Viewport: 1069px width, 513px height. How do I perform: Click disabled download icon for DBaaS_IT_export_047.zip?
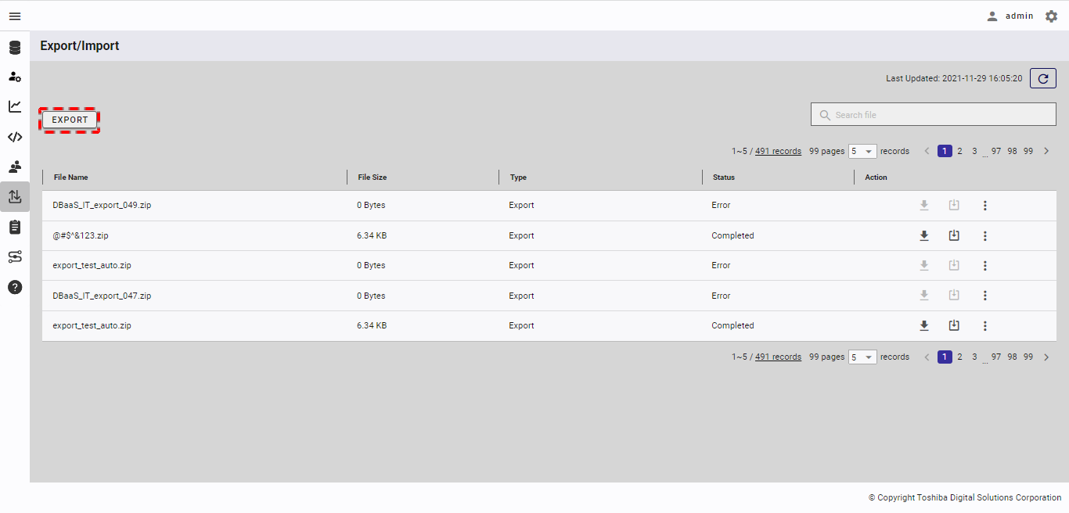pyautogui.click(x=924, y=296)
